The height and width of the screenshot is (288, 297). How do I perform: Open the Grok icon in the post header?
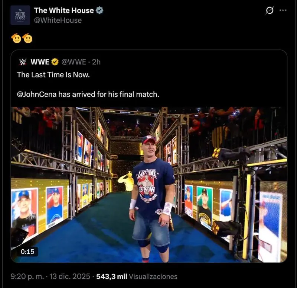click(x=270, y=11)
